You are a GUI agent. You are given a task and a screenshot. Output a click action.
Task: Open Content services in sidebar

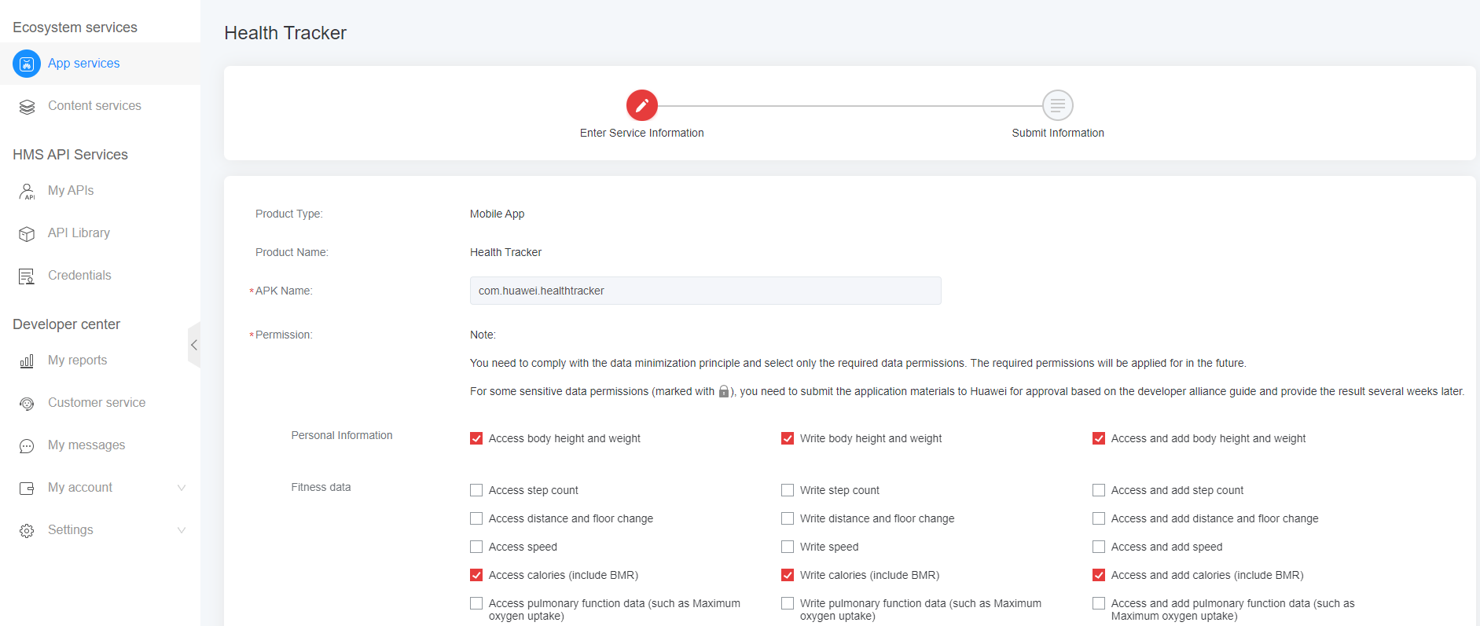click(100, 106)
